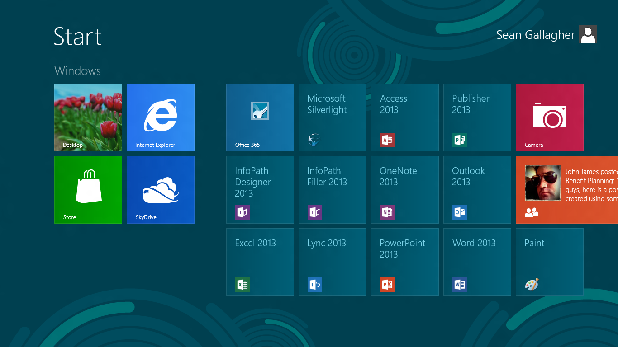
Task: Open Microsoft Silverlight
Action: pos(332,117)
